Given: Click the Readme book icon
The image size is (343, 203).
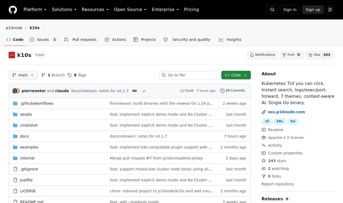Looking at the screenshot, I should [264, 130].
